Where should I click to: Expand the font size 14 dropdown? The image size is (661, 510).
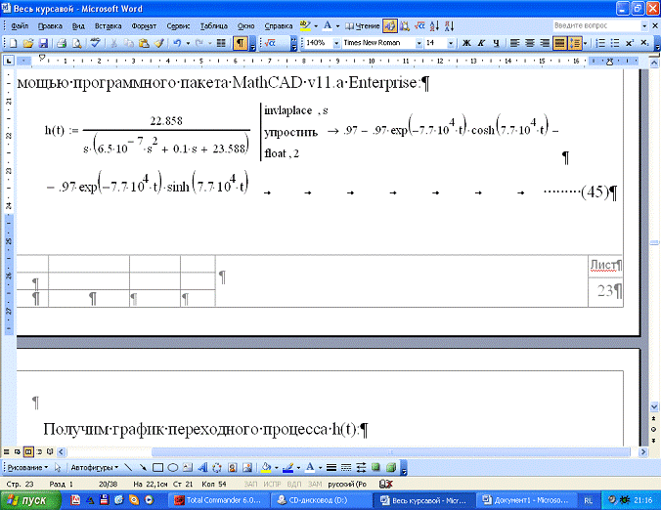pyautogui.click(x=452, y=44)
